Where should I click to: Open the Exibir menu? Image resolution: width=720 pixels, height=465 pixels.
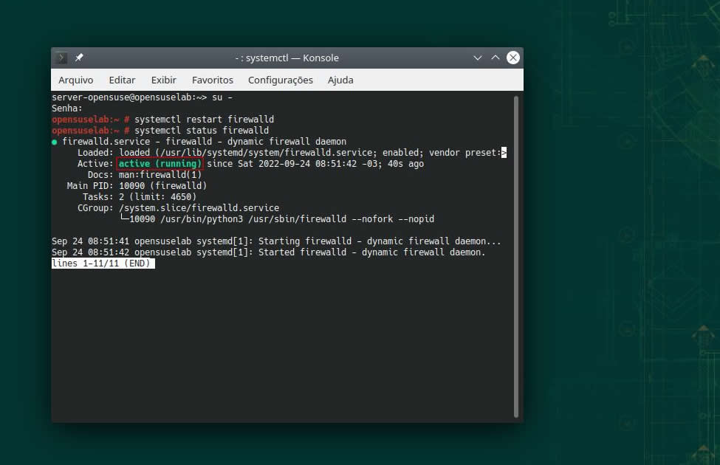[163, 80]
